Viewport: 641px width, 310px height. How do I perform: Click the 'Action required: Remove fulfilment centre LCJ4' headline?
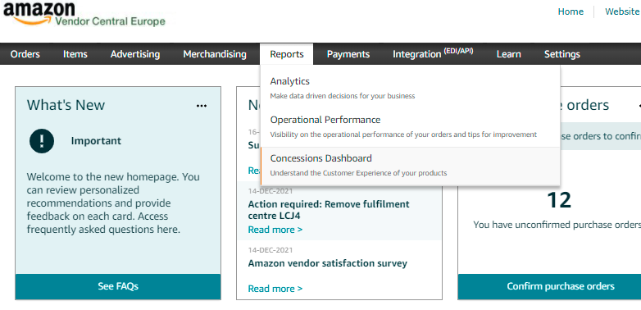(329, 209)
